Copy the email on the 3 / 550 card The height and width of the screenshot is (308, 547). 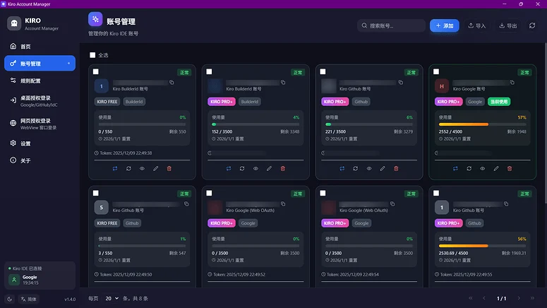tap(186, 204)
